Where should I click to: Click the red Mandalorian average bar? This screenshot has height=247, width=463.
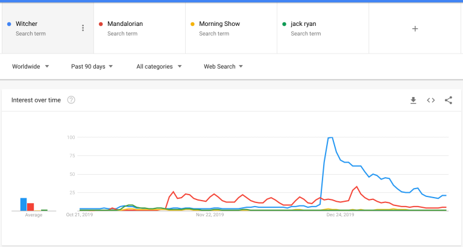[x=31, y=207]
